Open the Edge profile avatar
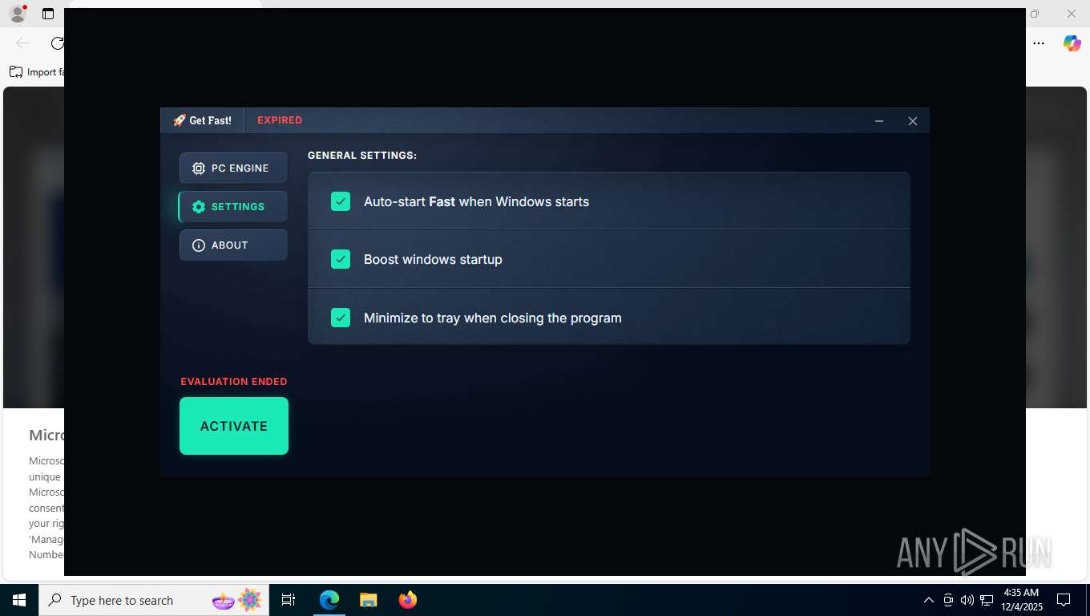Screen dimensions: 1090x616 tap(17, 14)
